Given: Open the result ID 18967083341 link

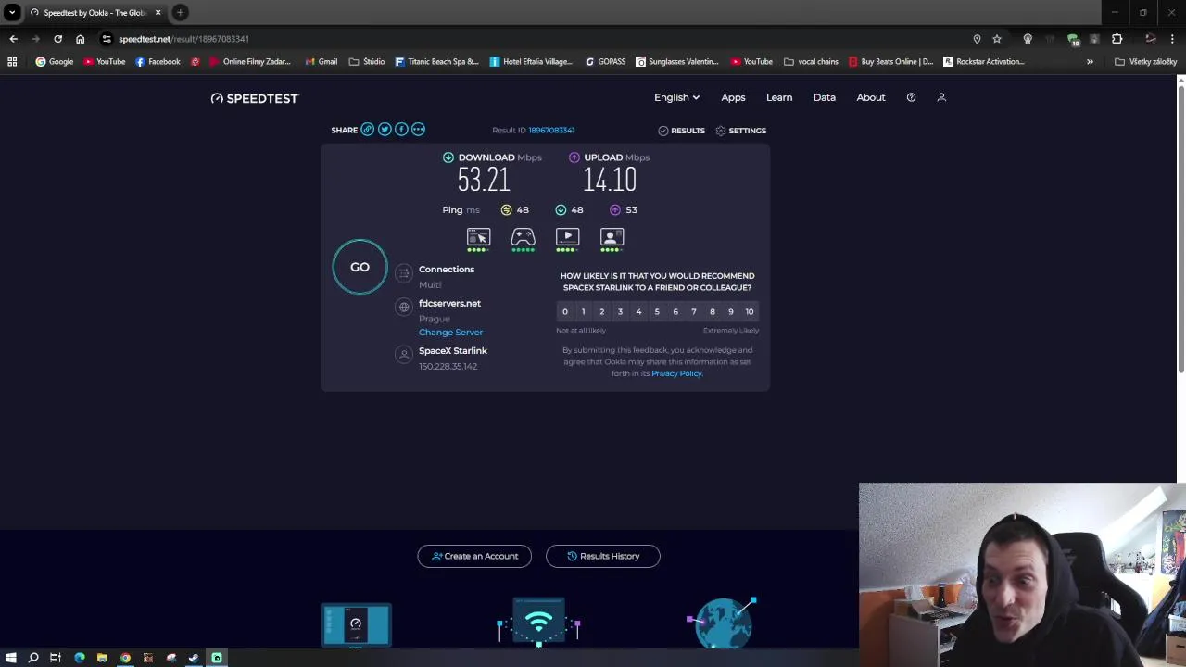Looking at the screenshot, I should (x=551, y=131).
